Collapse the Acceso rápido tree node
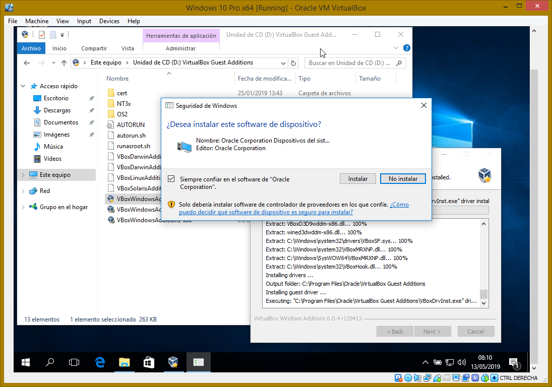 pos(23,86)
